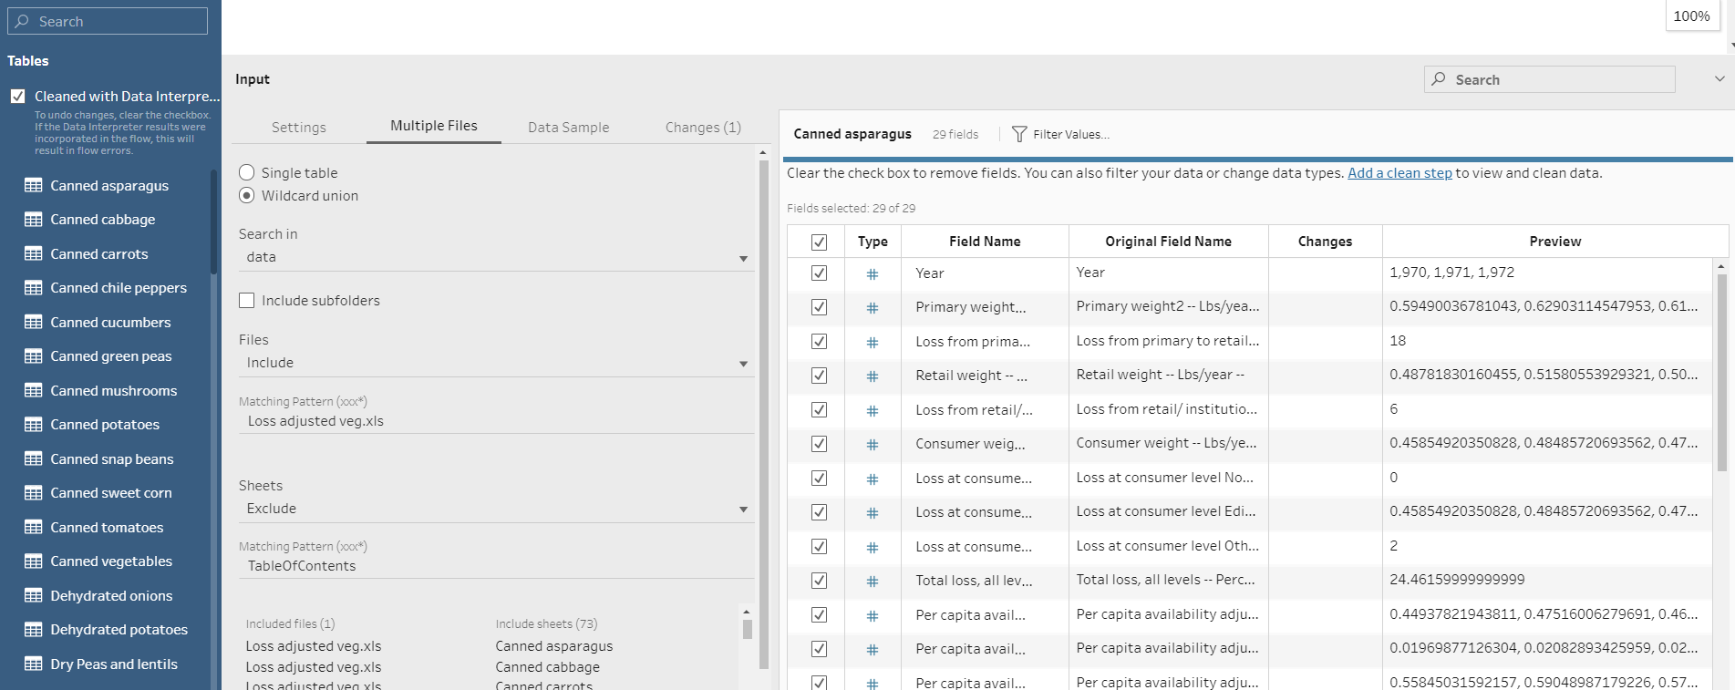Screen dimensions: 1735x690
Task: Click the magnifier icon in Tables search
Action: coord(23,21)
